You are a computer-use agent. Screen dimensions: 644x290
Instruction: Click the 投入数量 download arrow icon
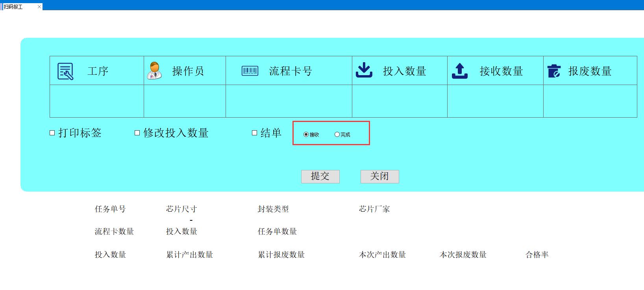364,70
